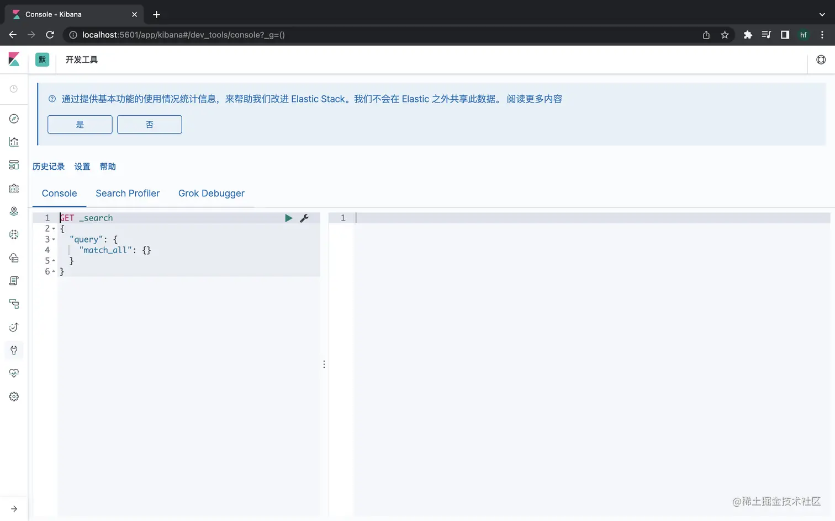The height and width of the screenshot is (521, 835).
Task: Toggle the browser side panel icon
Action: [x=785, y=35]
